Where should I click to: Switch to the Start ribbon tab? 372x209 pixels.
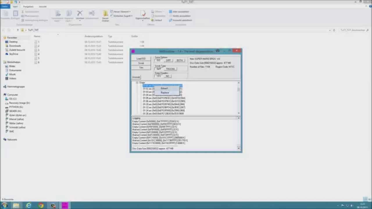15,6
